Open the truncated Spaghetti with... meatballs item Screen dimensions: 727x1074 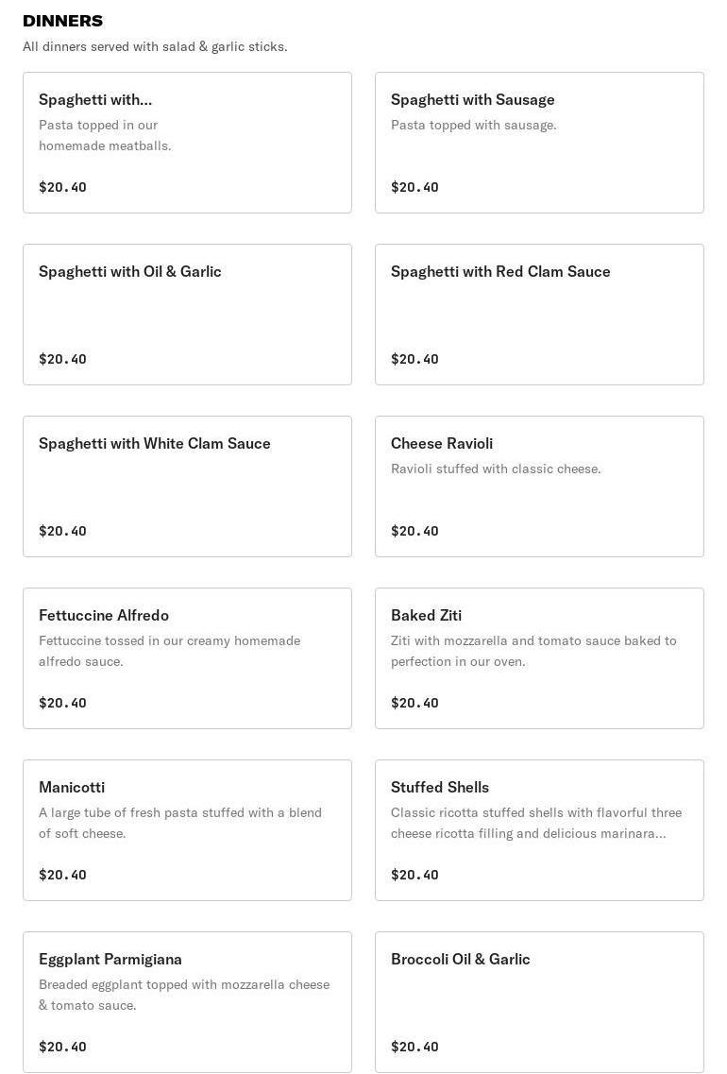(x=187, y=143)
